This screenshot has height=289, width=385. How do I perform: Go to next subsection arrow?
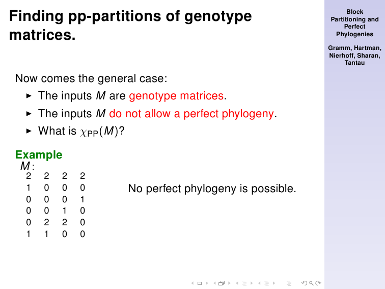(252, 283)
